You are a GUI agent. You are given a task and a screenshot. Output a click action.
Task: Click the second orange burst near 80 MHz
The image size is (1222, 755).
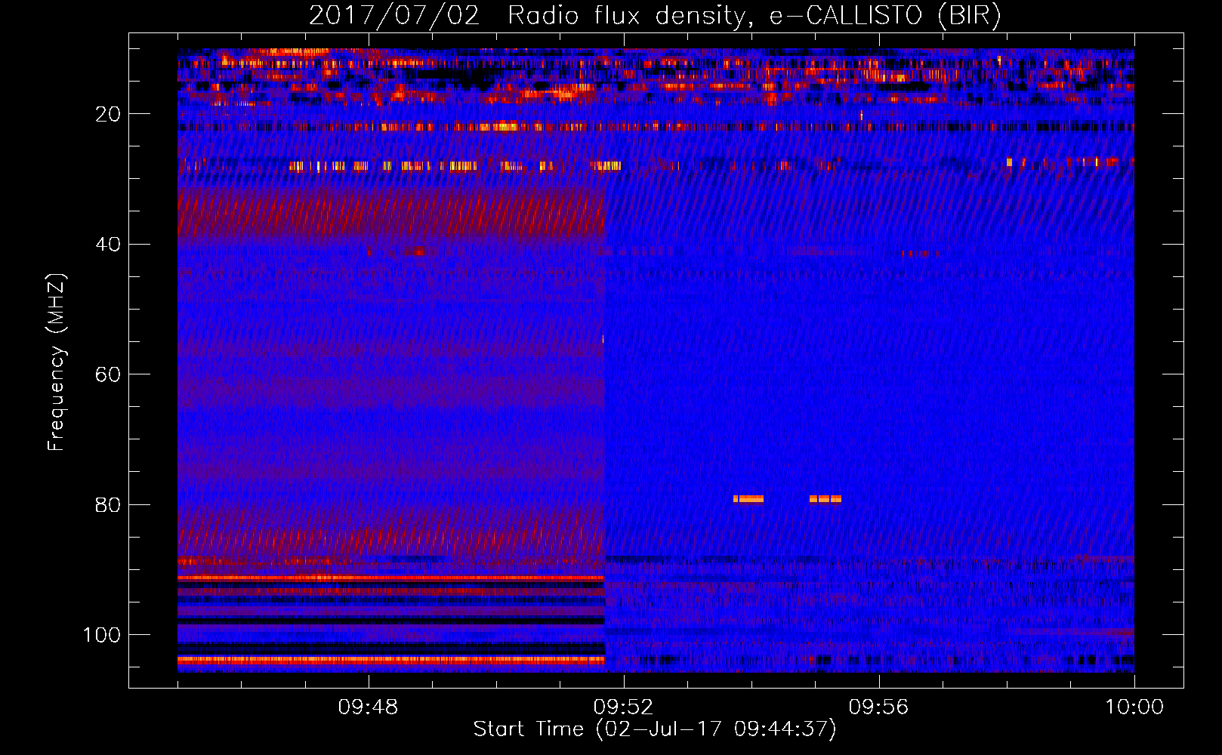click(825, 498)
